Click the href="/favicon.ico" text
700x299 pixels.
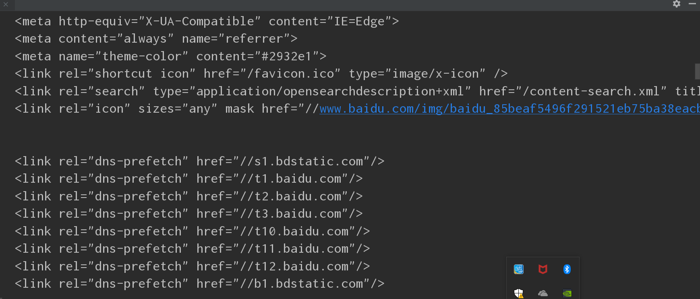coord(271,73)
